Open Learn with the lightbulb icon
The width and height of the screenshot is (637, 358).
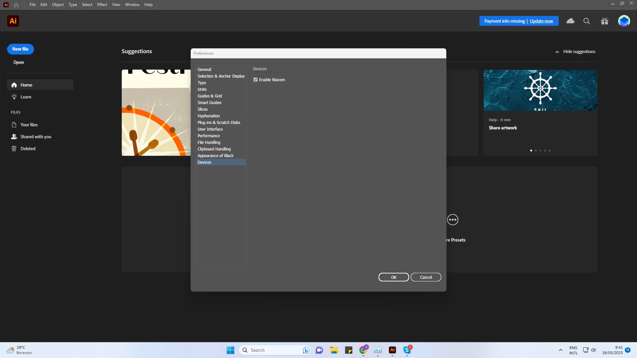[15, 97]
